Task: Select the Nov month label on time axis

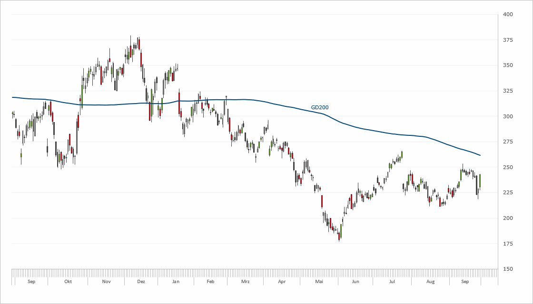Action: point(106,282)
